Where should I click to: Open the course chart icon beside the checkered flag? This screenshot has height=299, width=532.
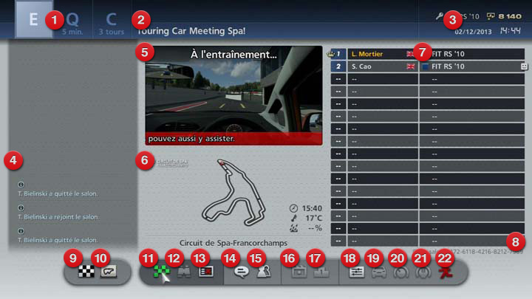pyautogui.click(x=109, y=272)
